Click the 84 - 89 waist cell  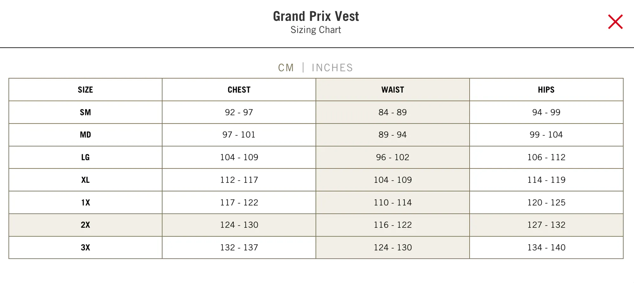tap(392, 112)
